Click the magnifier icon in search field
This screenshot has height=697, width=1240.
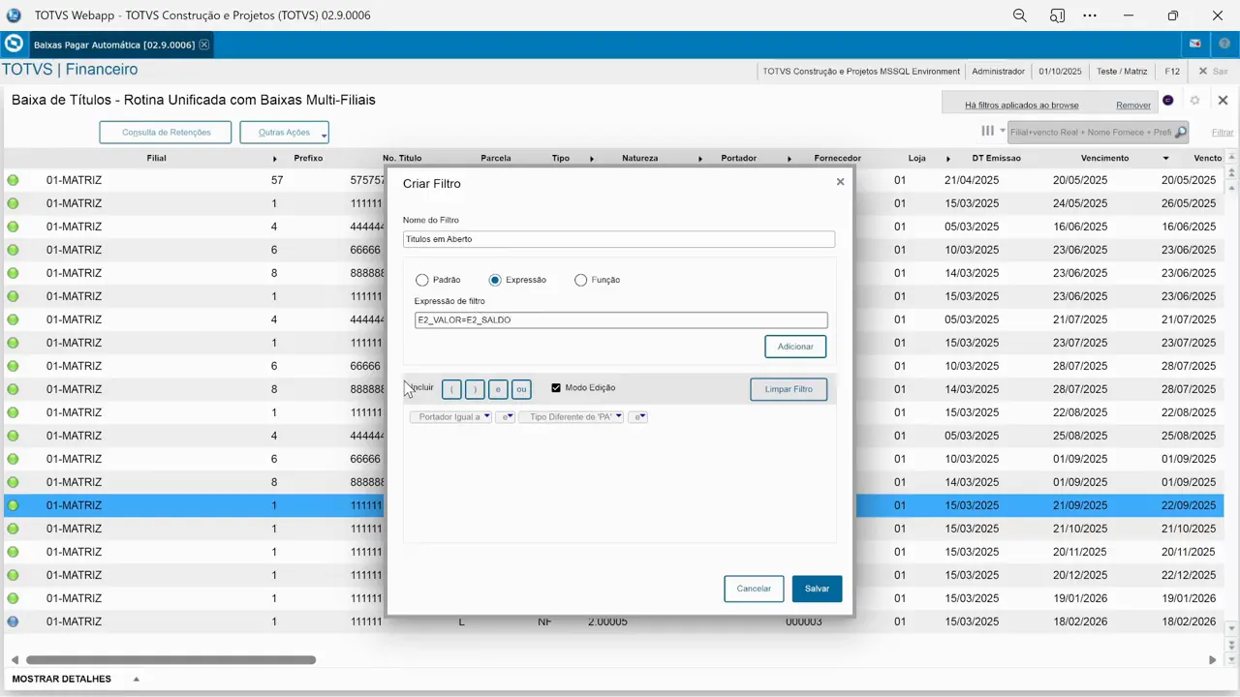click(x=1181, y=132)
